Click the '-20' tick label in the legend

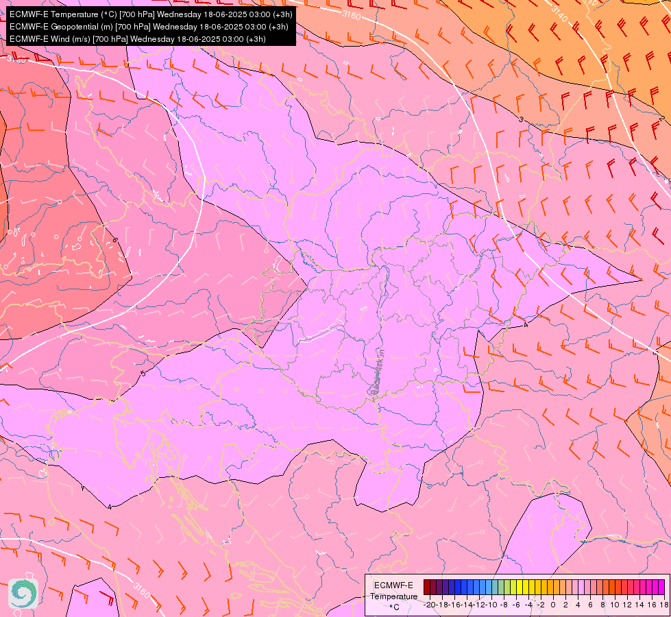430,605
